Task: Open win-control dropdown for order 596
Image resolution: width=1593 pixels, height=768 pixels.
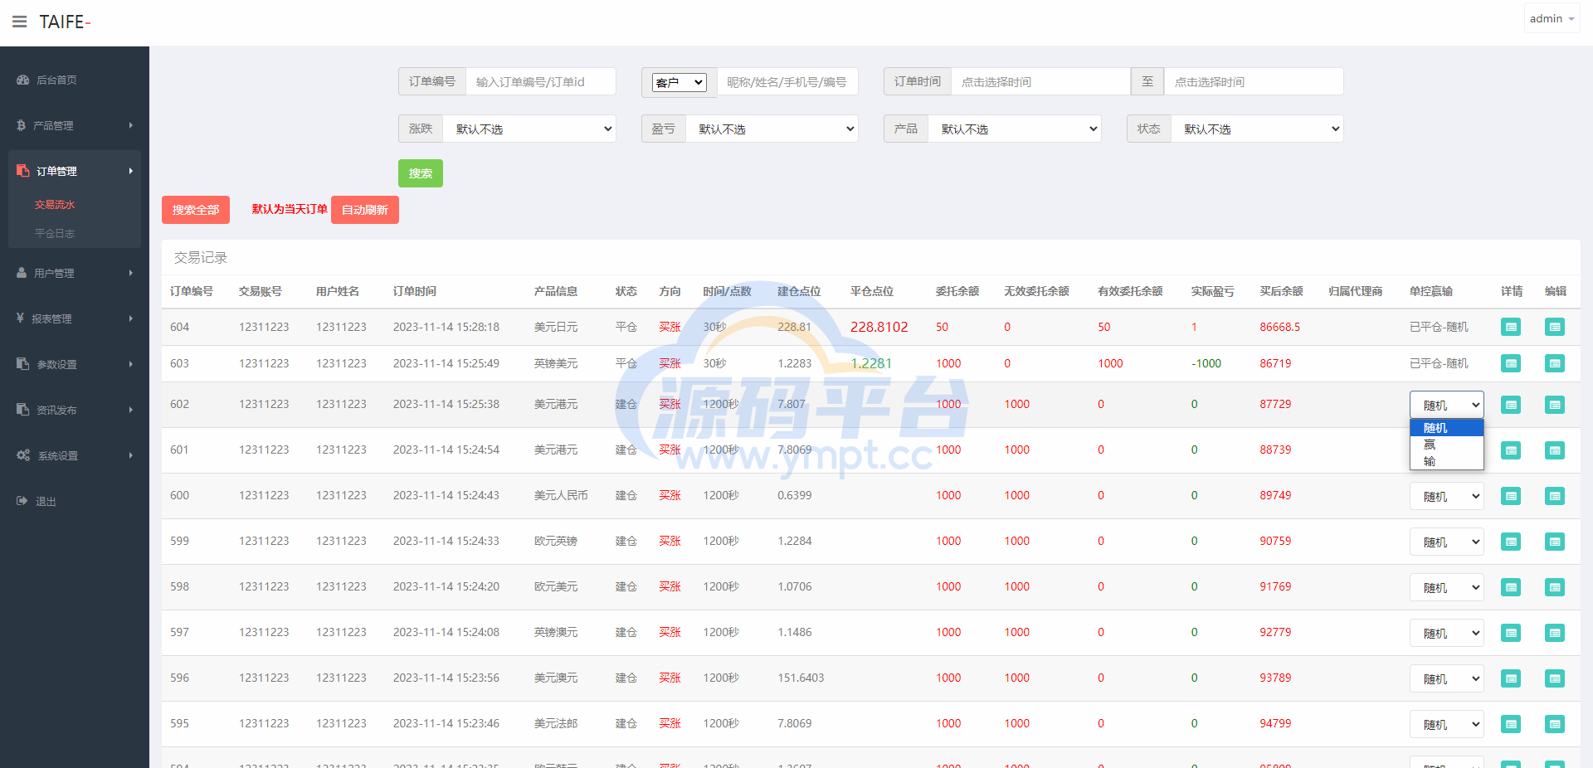Action: [1447, 678]
